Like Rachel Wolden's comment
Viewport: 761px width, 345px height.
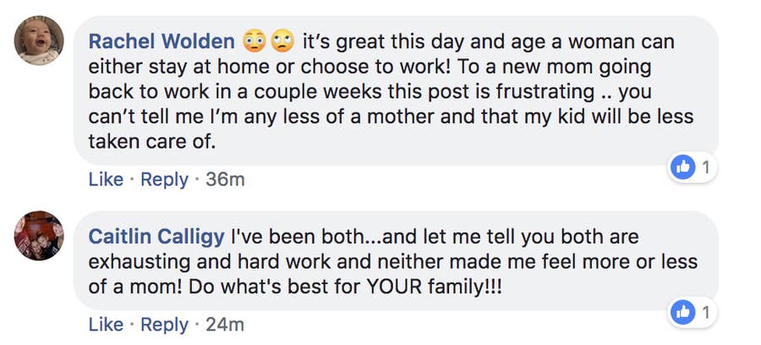[x=106, y=179]
